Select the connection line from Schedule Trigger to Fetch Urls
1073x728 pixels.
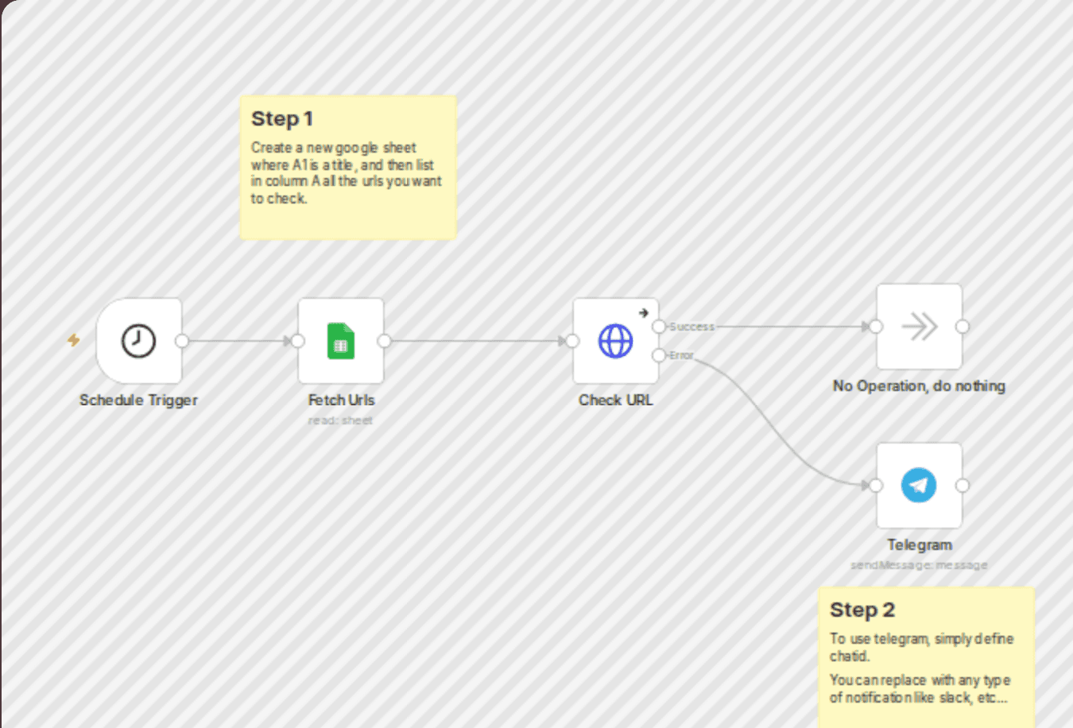pyautogui.click(x=238, y=341)
